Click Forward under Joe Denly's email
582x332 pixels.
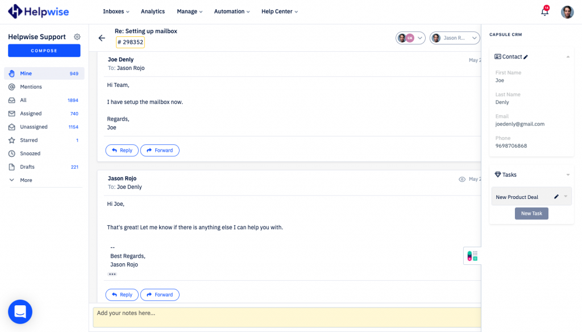click(160, 151)
